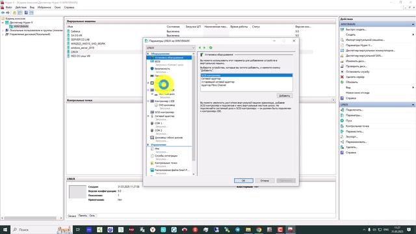Click the blue Help toolbar icon

pos(26,13)
